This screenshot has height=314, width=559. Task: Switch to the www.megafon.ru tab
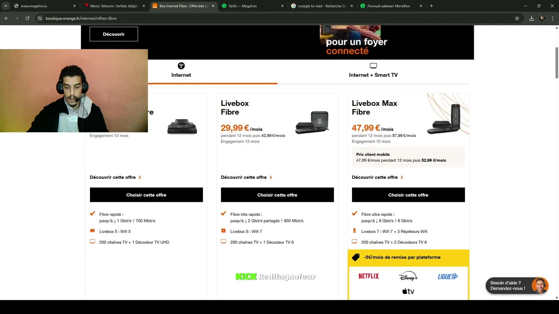coord(45,6)
